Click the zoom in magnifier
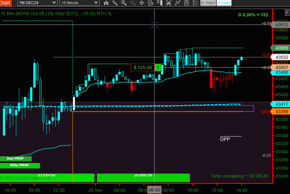Viewport: 290px width, 194px height. [124, 3]
